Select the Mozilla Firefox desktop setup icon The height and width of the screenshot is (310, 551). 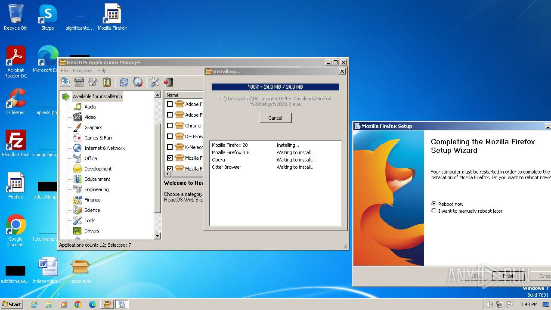tap(112, 17)
